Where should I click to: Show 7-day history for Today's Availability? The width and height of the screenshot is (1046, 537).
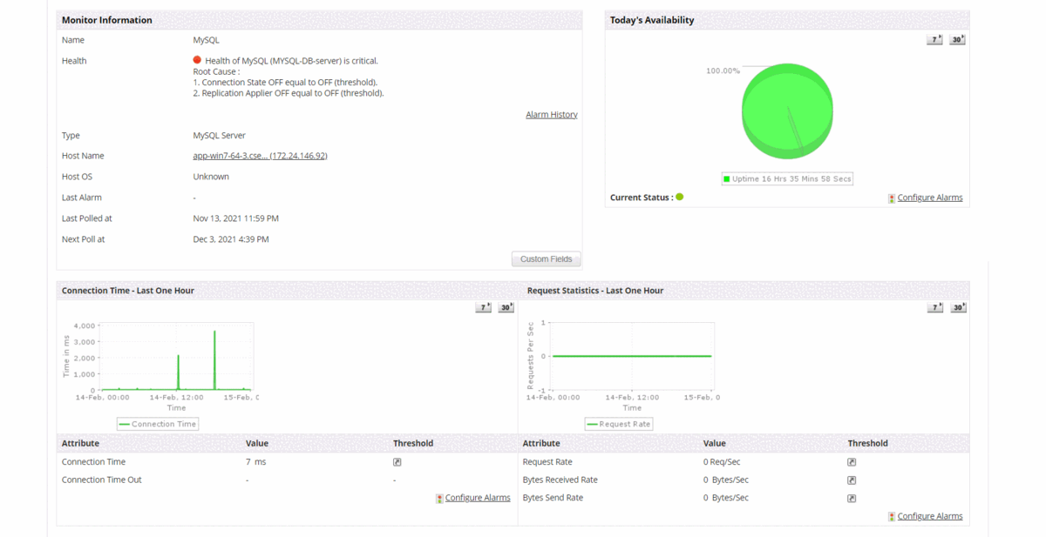pyautogui.click(x=934, y=39)
